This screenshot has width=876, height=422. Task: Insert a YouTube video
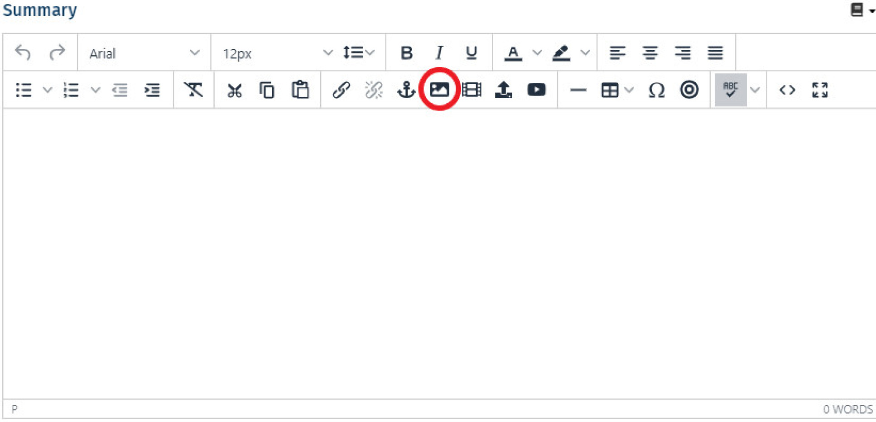[536, 90]
